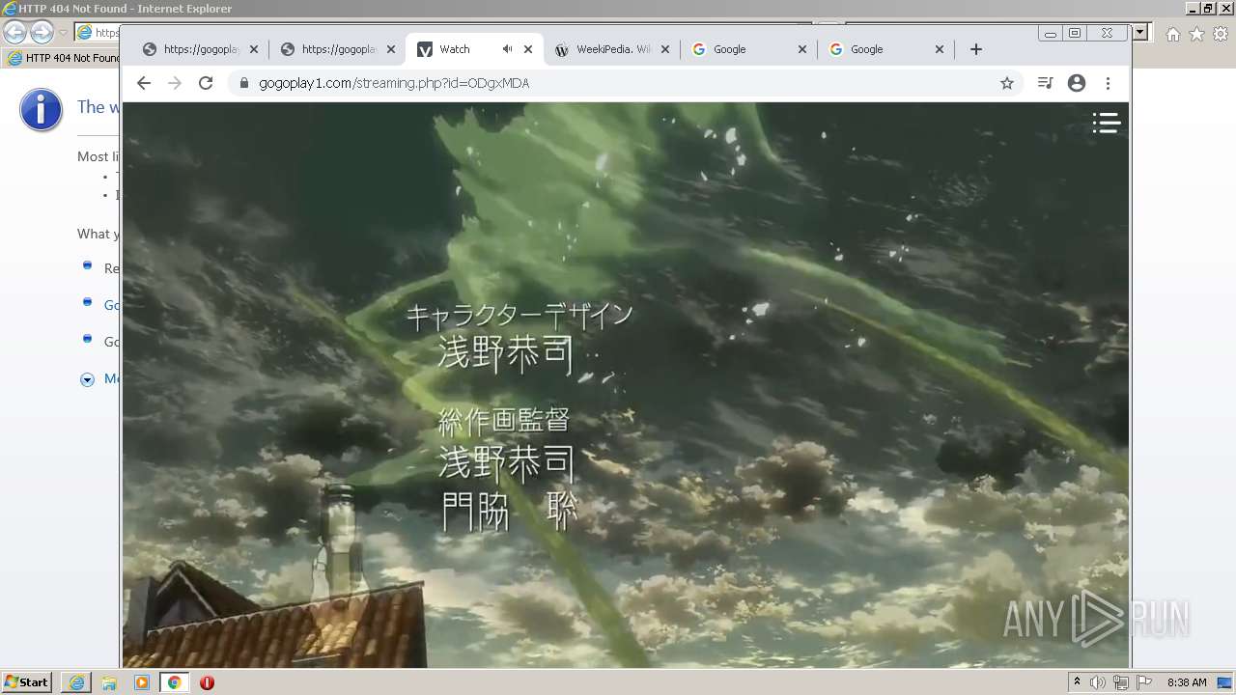Image resolution: width=1236 pixels, height=695 pixels.
Task: Open the red circular taskbar icon
Action: 207,682
